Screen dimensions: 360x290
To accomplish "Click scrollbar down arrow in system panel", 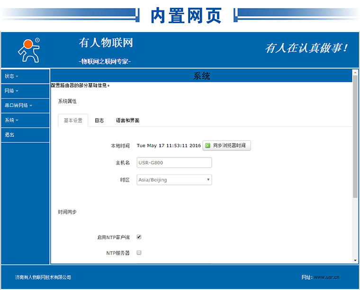I will 355,260.
